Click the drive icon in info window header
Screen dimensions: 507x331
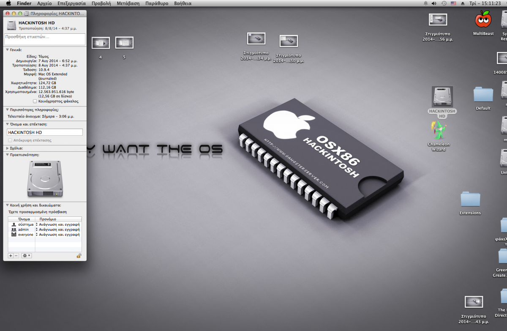point(12,25)
